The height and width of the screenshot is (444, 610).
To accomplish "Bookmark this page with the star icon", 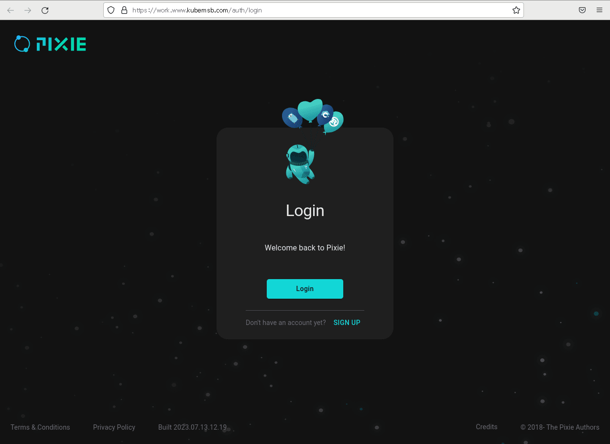I will [516, 10].
